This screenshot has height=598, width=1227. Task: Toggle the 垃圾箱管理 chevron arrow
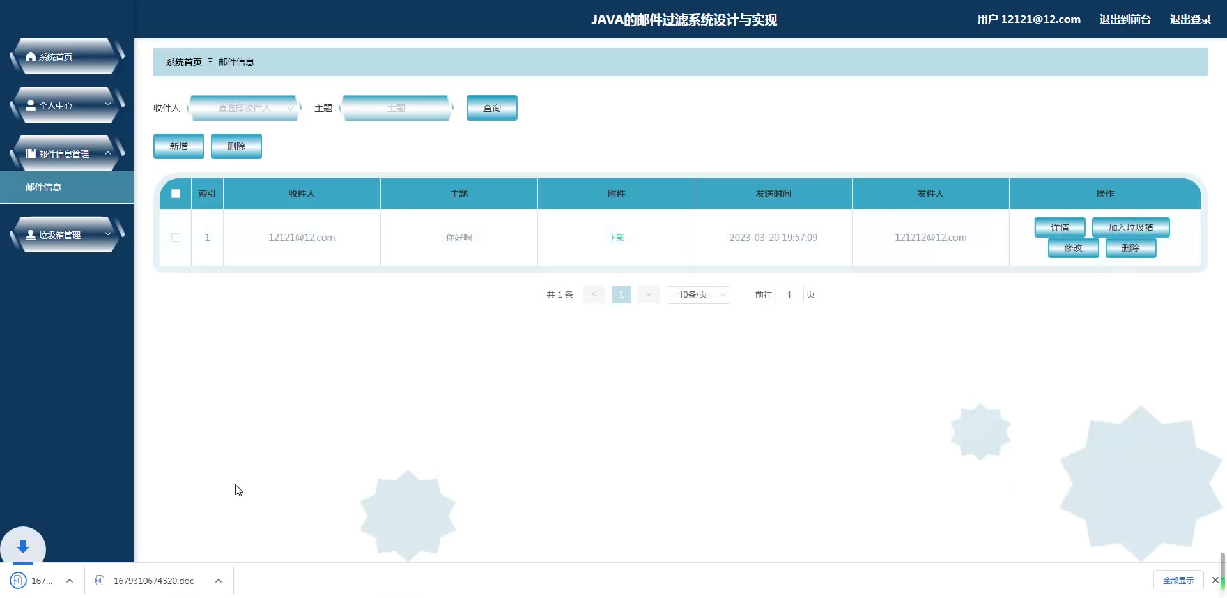point(108,234)
